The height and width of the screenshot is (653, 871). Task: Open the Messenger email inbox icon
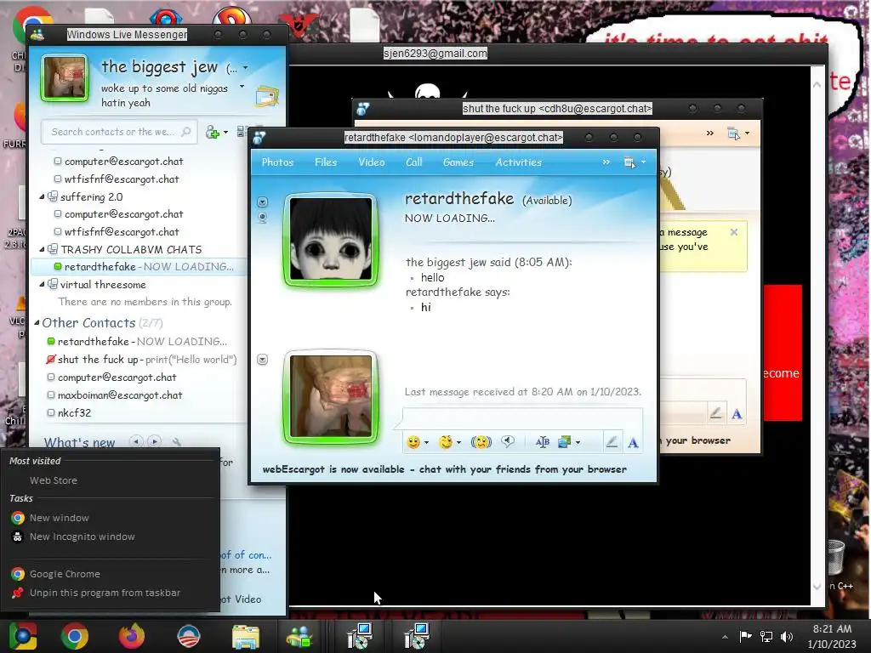266,97
